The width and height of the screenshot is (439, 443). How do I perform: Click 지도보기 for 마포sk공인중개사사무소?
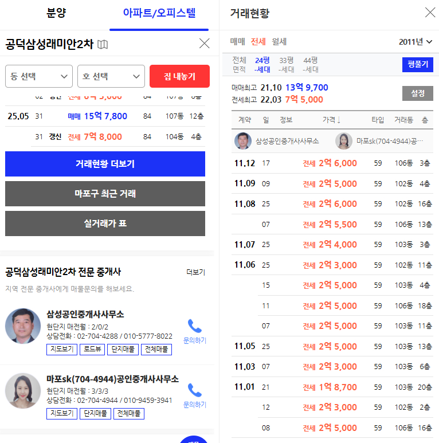62,414
